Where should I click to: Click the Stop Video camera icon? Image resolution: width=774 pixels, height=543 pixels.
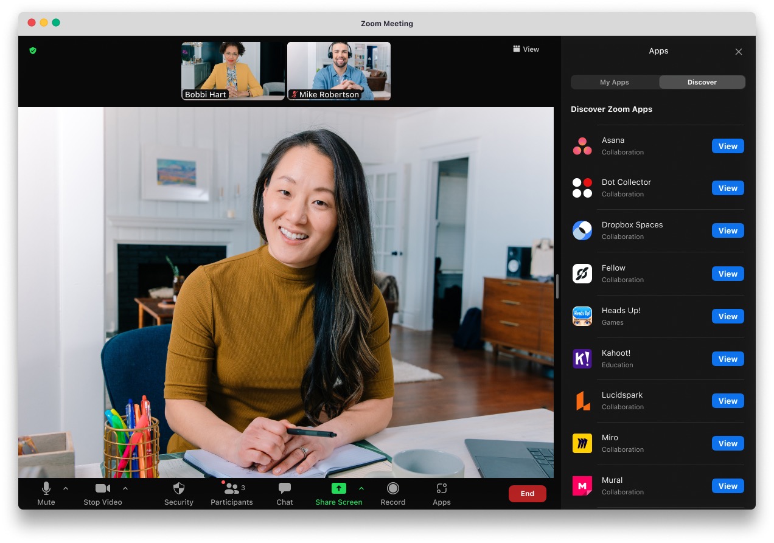pos(103,488)
